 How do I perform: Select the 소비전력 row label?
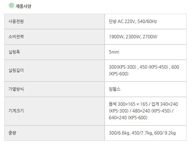click(x=16, y=37)
